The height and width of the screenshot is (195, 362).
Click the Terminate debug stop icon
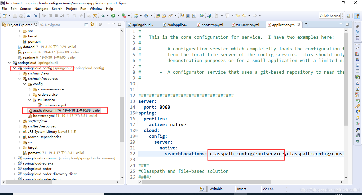(56, 16)
